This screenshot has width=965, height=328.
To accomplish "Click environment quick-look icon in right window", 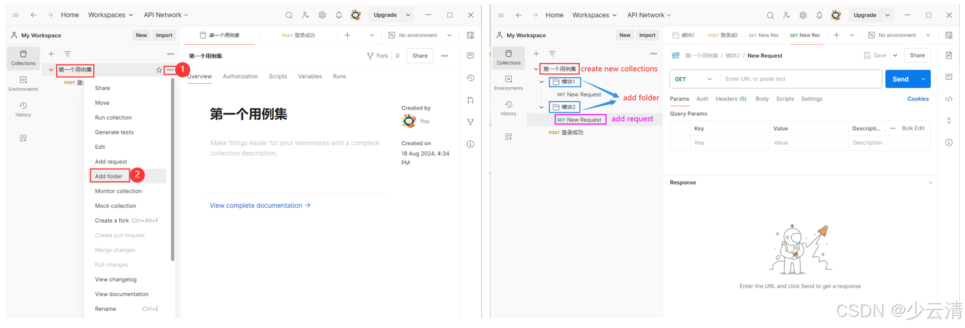I will pos(949,35).
